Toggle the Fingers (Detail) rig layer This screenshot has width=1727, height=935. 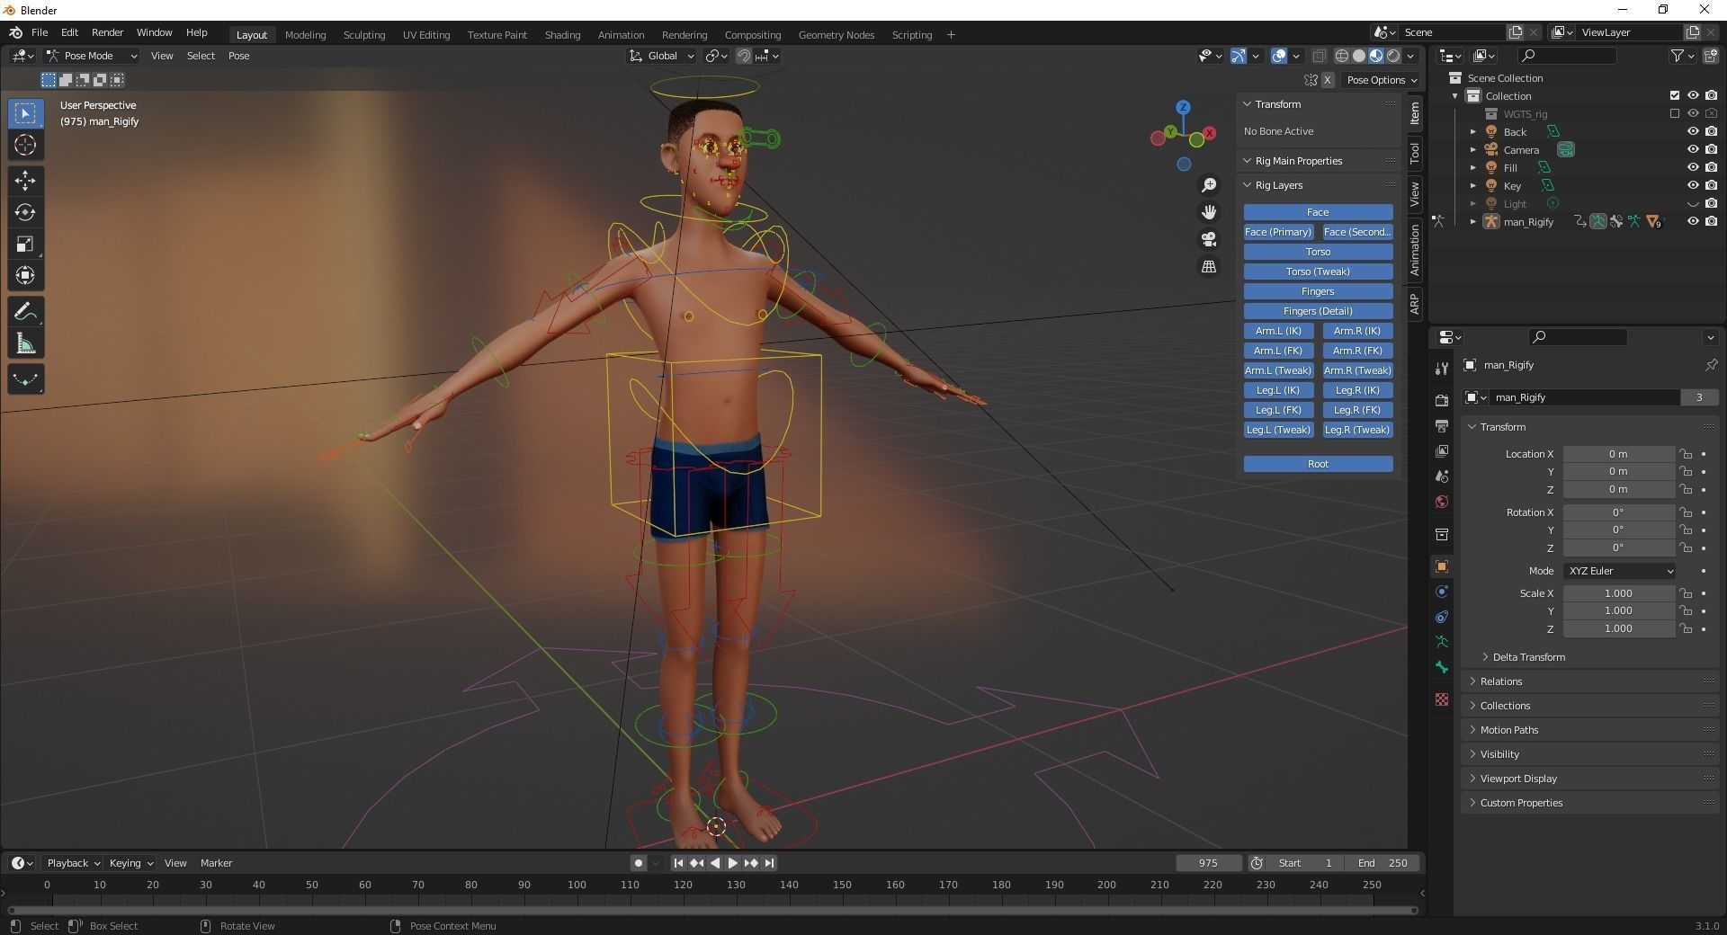(1318, 311)
